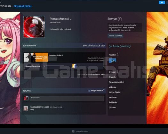This screenshot has width=168, height=134.
Task: Open the 'Profili düzenle' link in badge text
Action: [128, 28]
